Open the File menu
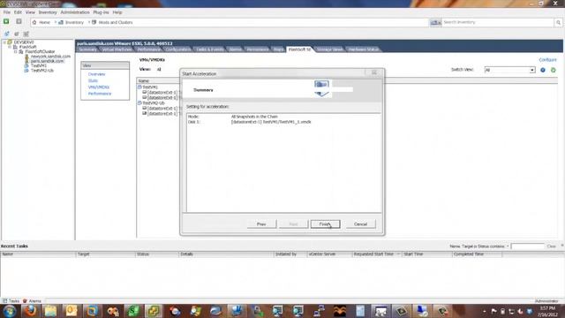Image resolution: width=565 pixels, height=318 pixels. pyautogui.click(x=7, y=12)
